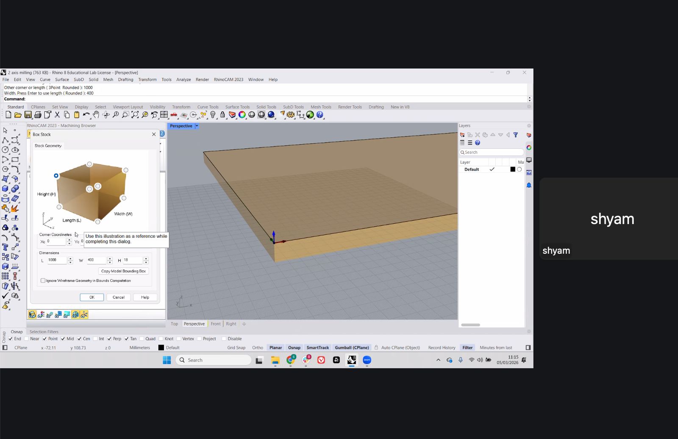The width and height of the screenshot is (678, 439).
Task: Open the Layers panel options gear
Action: coord(529,126)
